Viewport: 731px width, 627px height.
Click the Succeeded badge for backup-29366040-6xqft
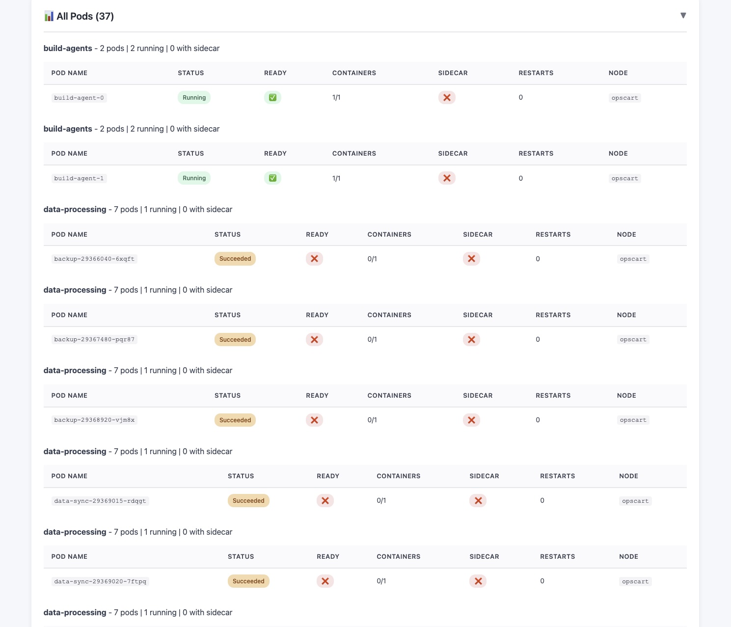tap(235, 259)
